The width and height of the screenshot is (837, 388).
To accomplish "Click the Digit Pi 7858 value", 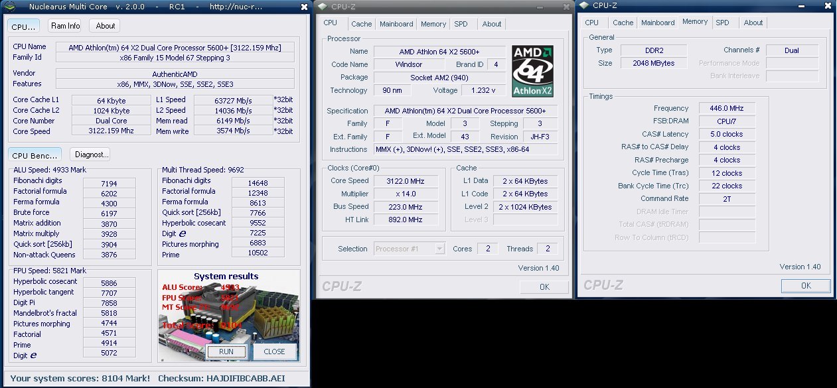I will tap(110, 303).
